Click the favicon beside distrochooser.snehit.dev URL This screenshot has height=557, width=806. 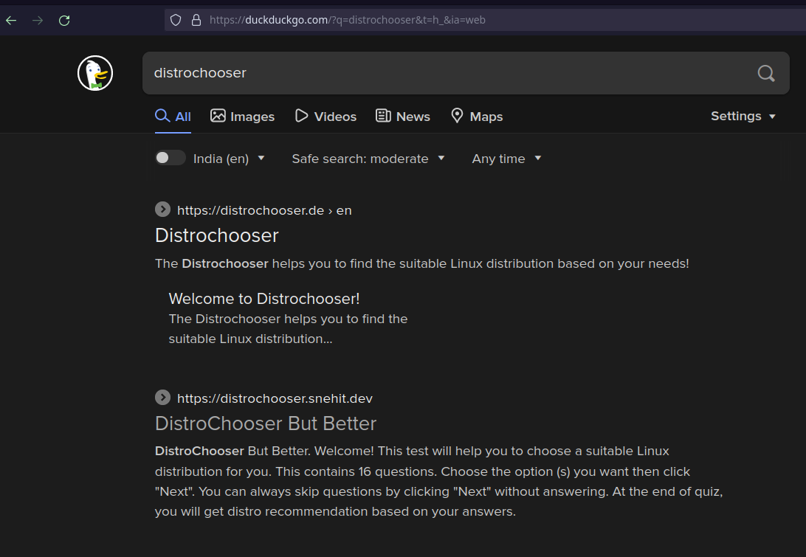(x=162, y=397)
